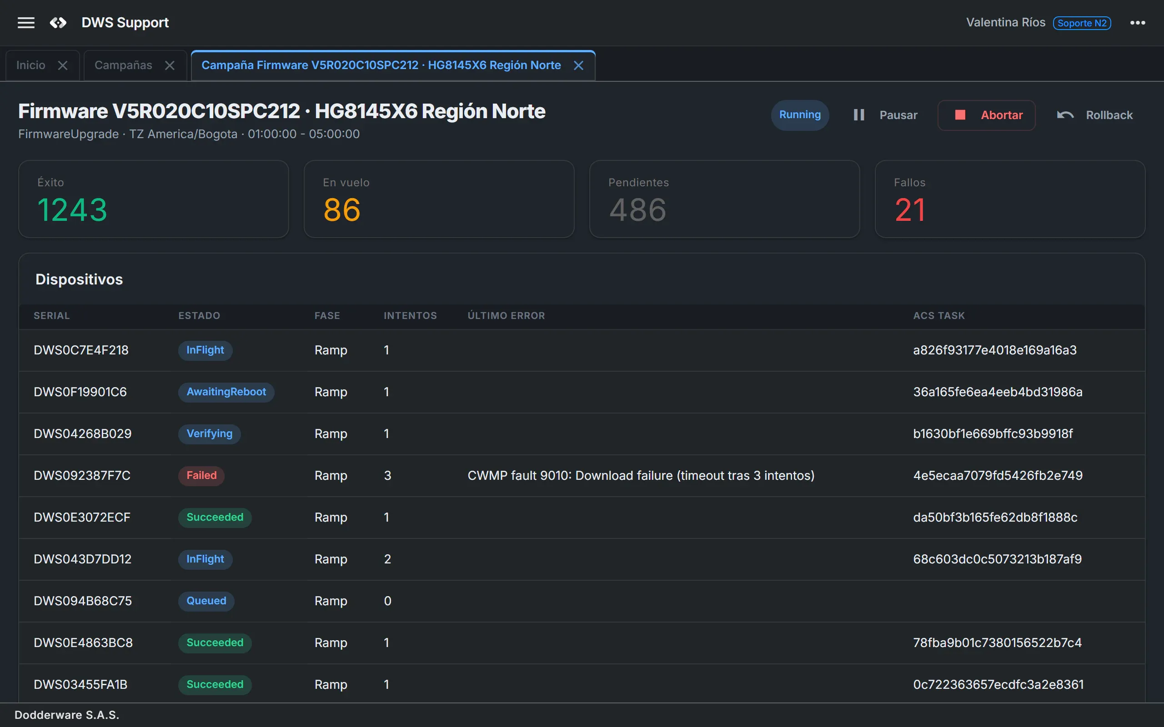Image resolution: width=1164 pixels, height=727 pixels.
Task: Open the Pendientes 486 card
Action: click(x=724, y=199)
